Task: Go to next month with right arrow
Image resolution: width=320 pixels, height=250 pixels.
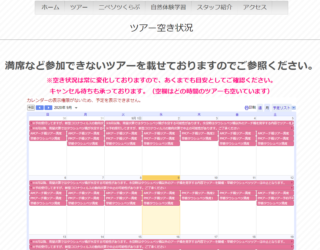Action: [48, 108]
